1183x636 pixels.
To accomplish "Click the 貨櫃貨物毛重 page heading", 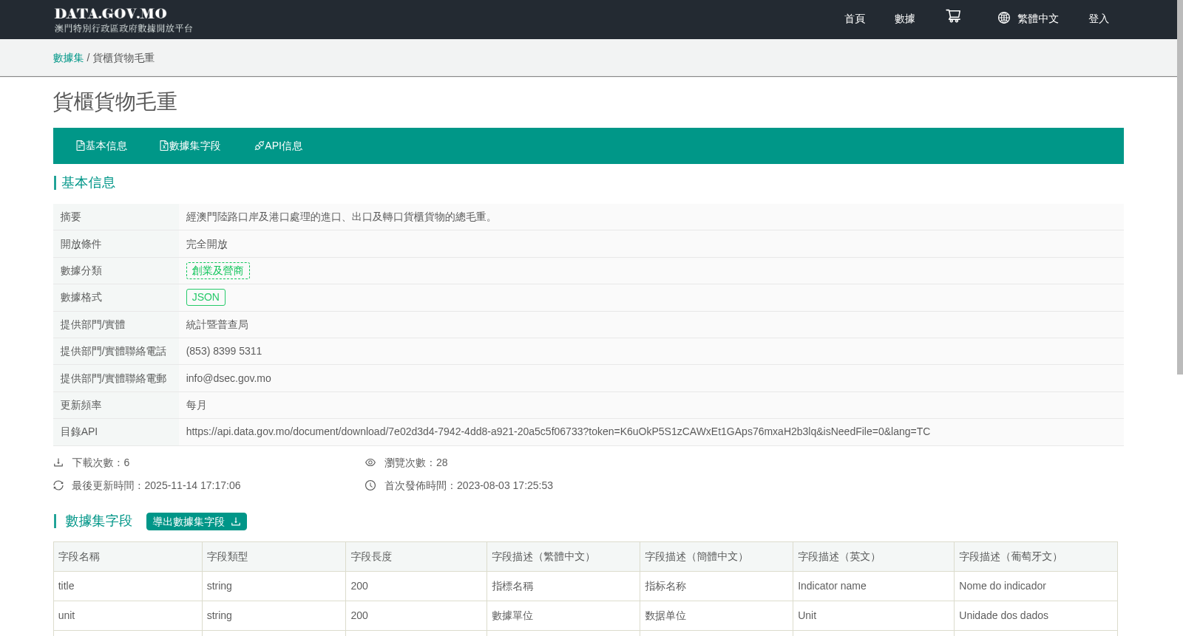I will click(x=115, y=101).
